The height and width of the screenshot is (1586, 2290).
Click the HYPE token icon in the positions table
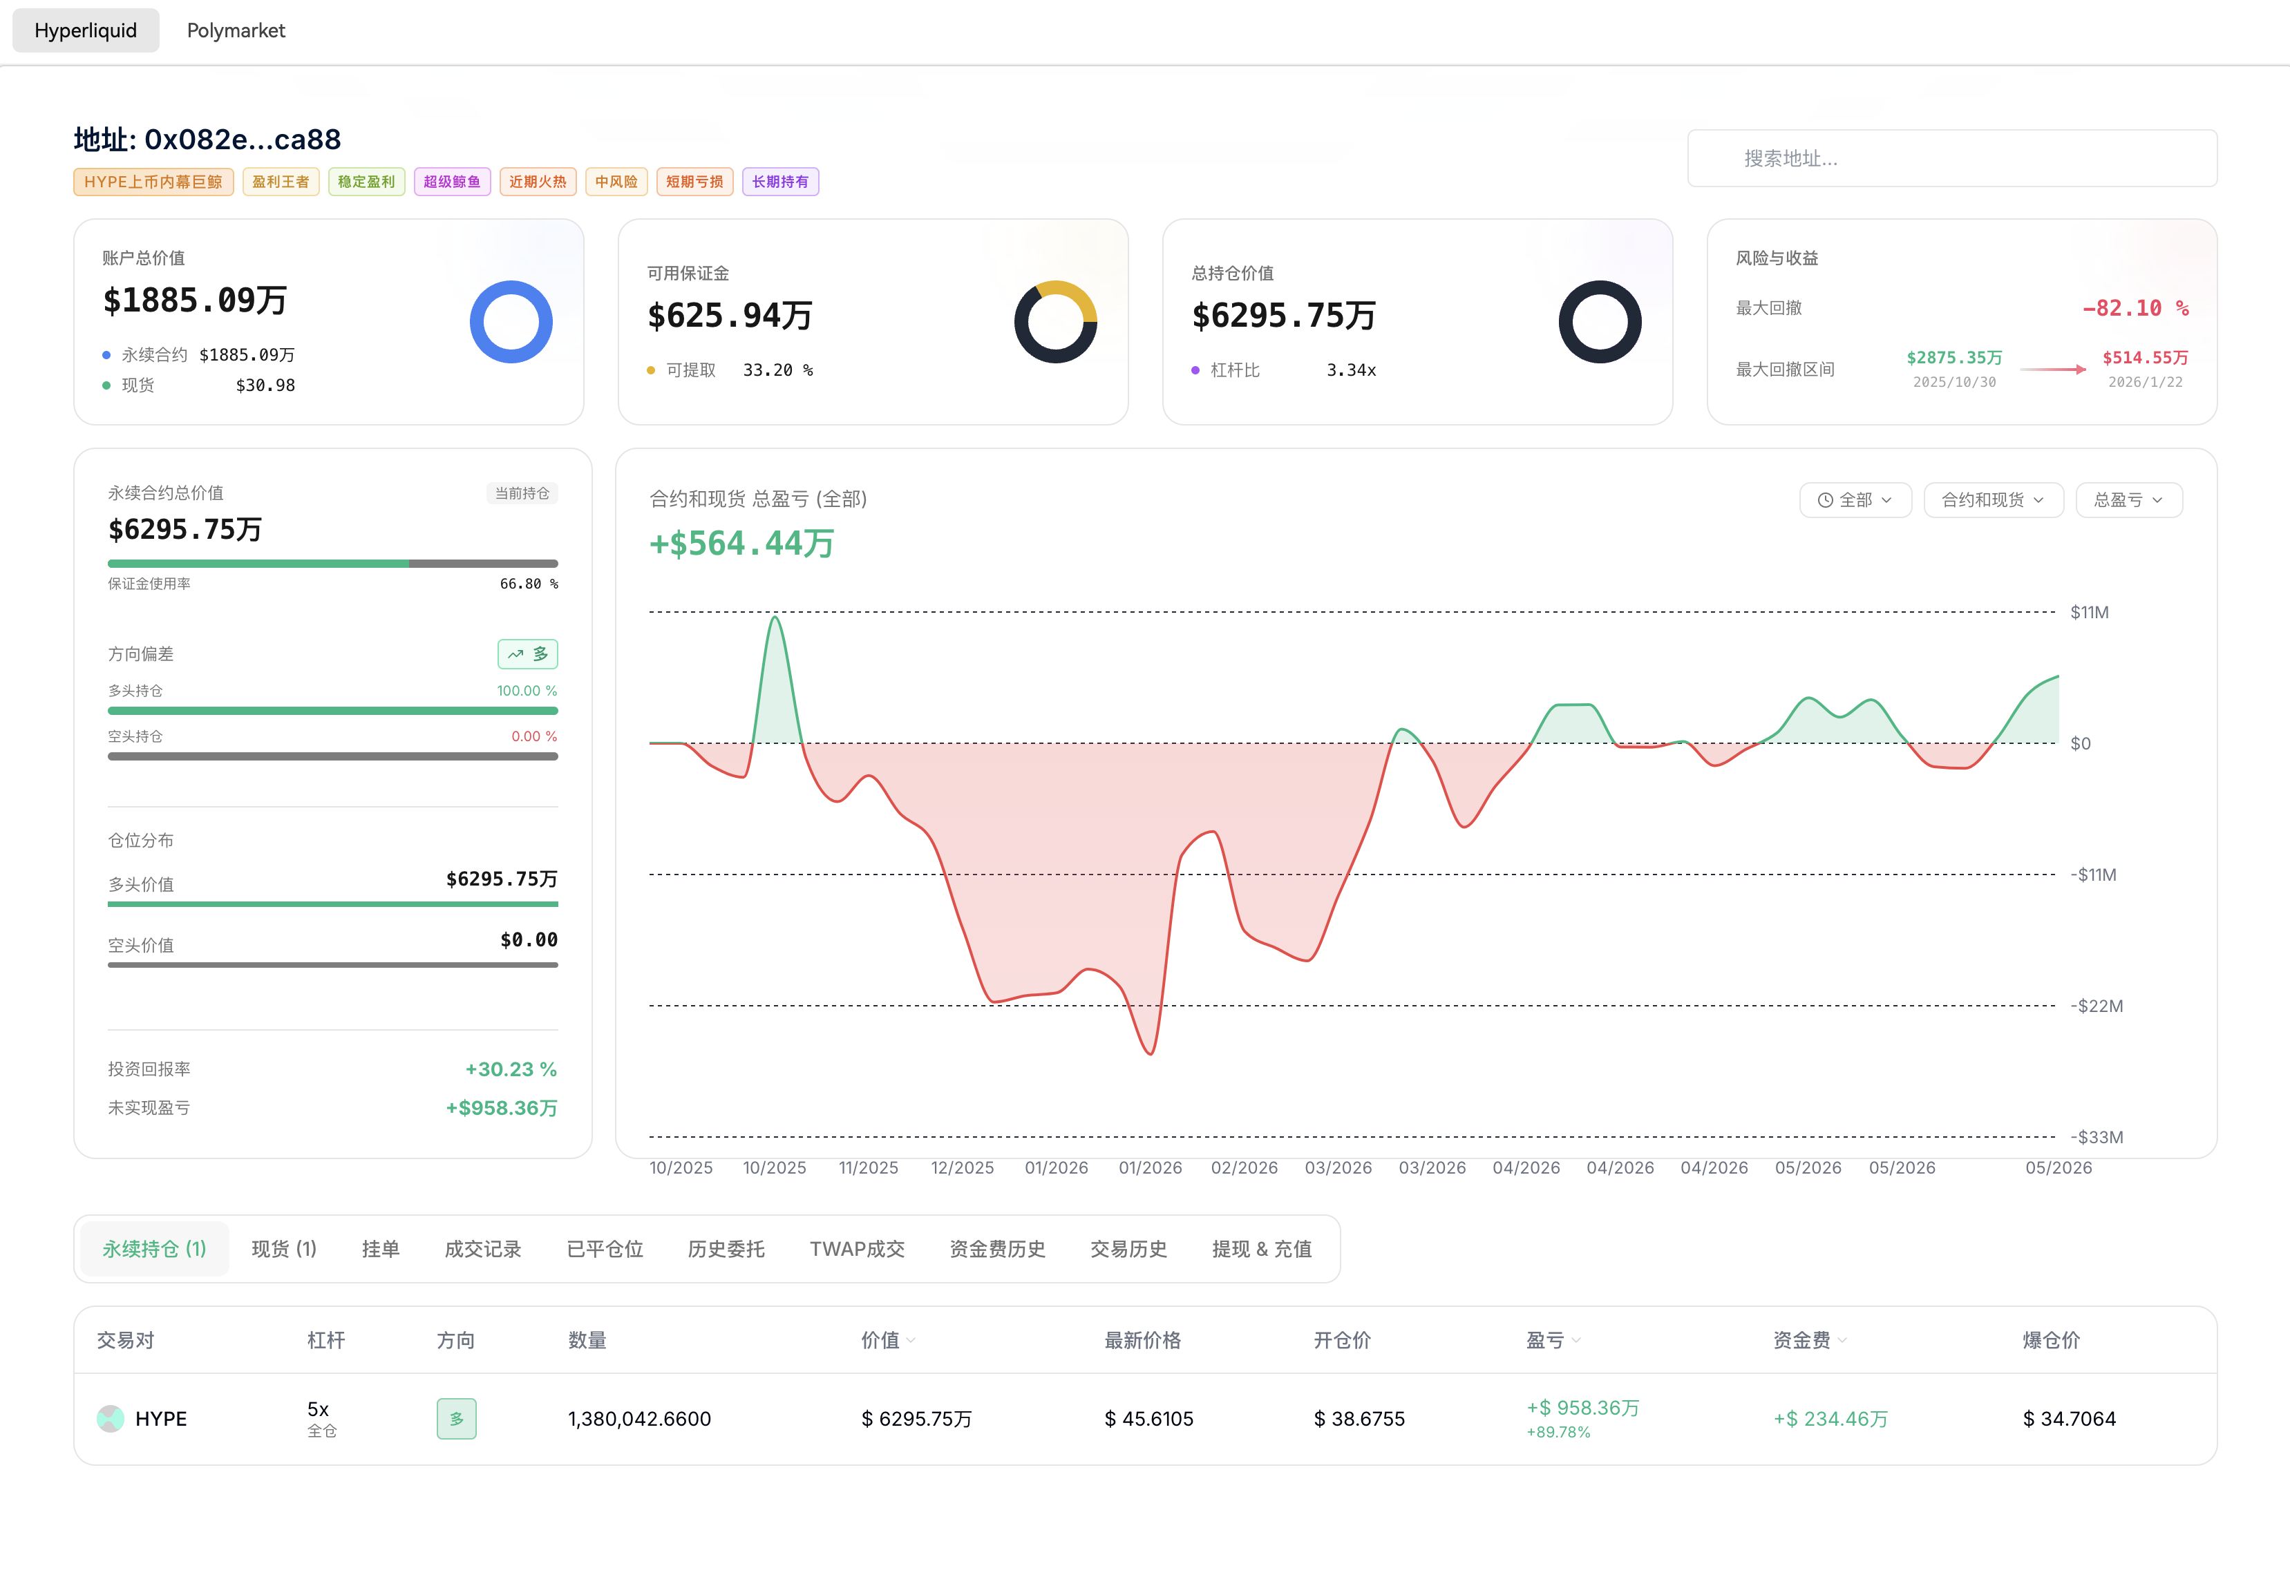tap(111, 1418)
